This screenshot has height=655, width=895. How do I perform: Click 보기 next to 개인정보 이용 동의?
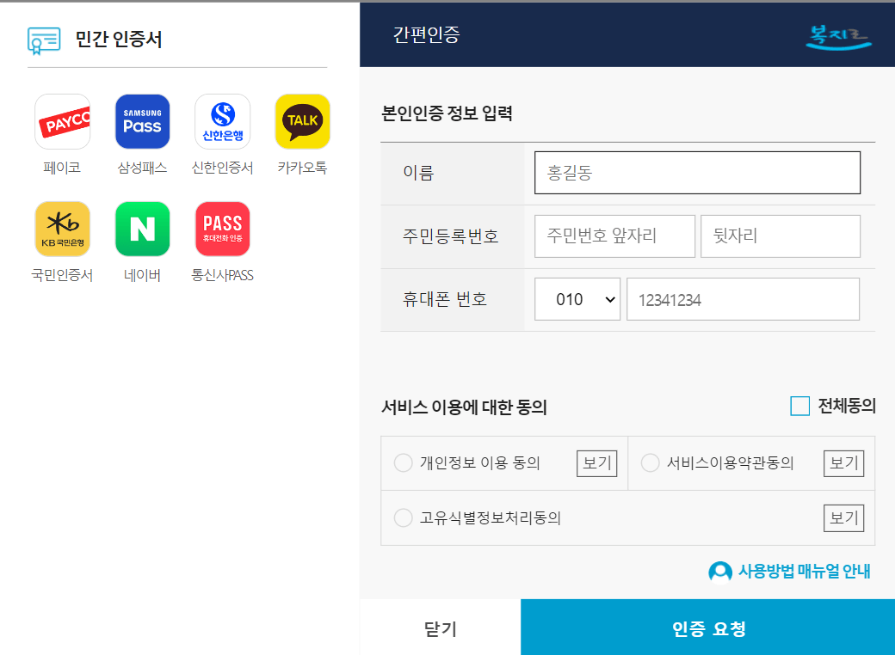coord(596,462)
